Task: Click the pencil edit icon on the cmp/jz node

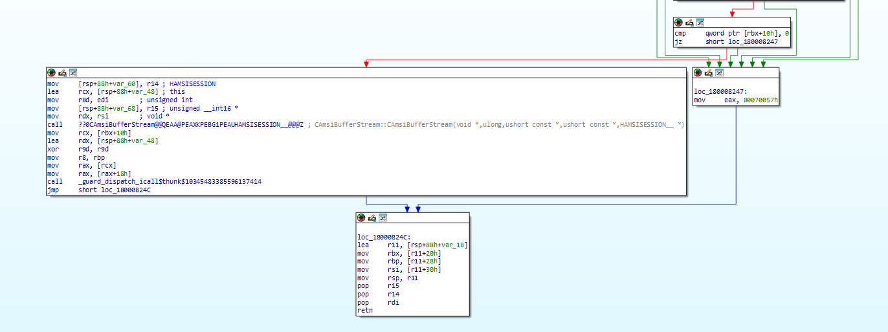Action: [689, 23]
